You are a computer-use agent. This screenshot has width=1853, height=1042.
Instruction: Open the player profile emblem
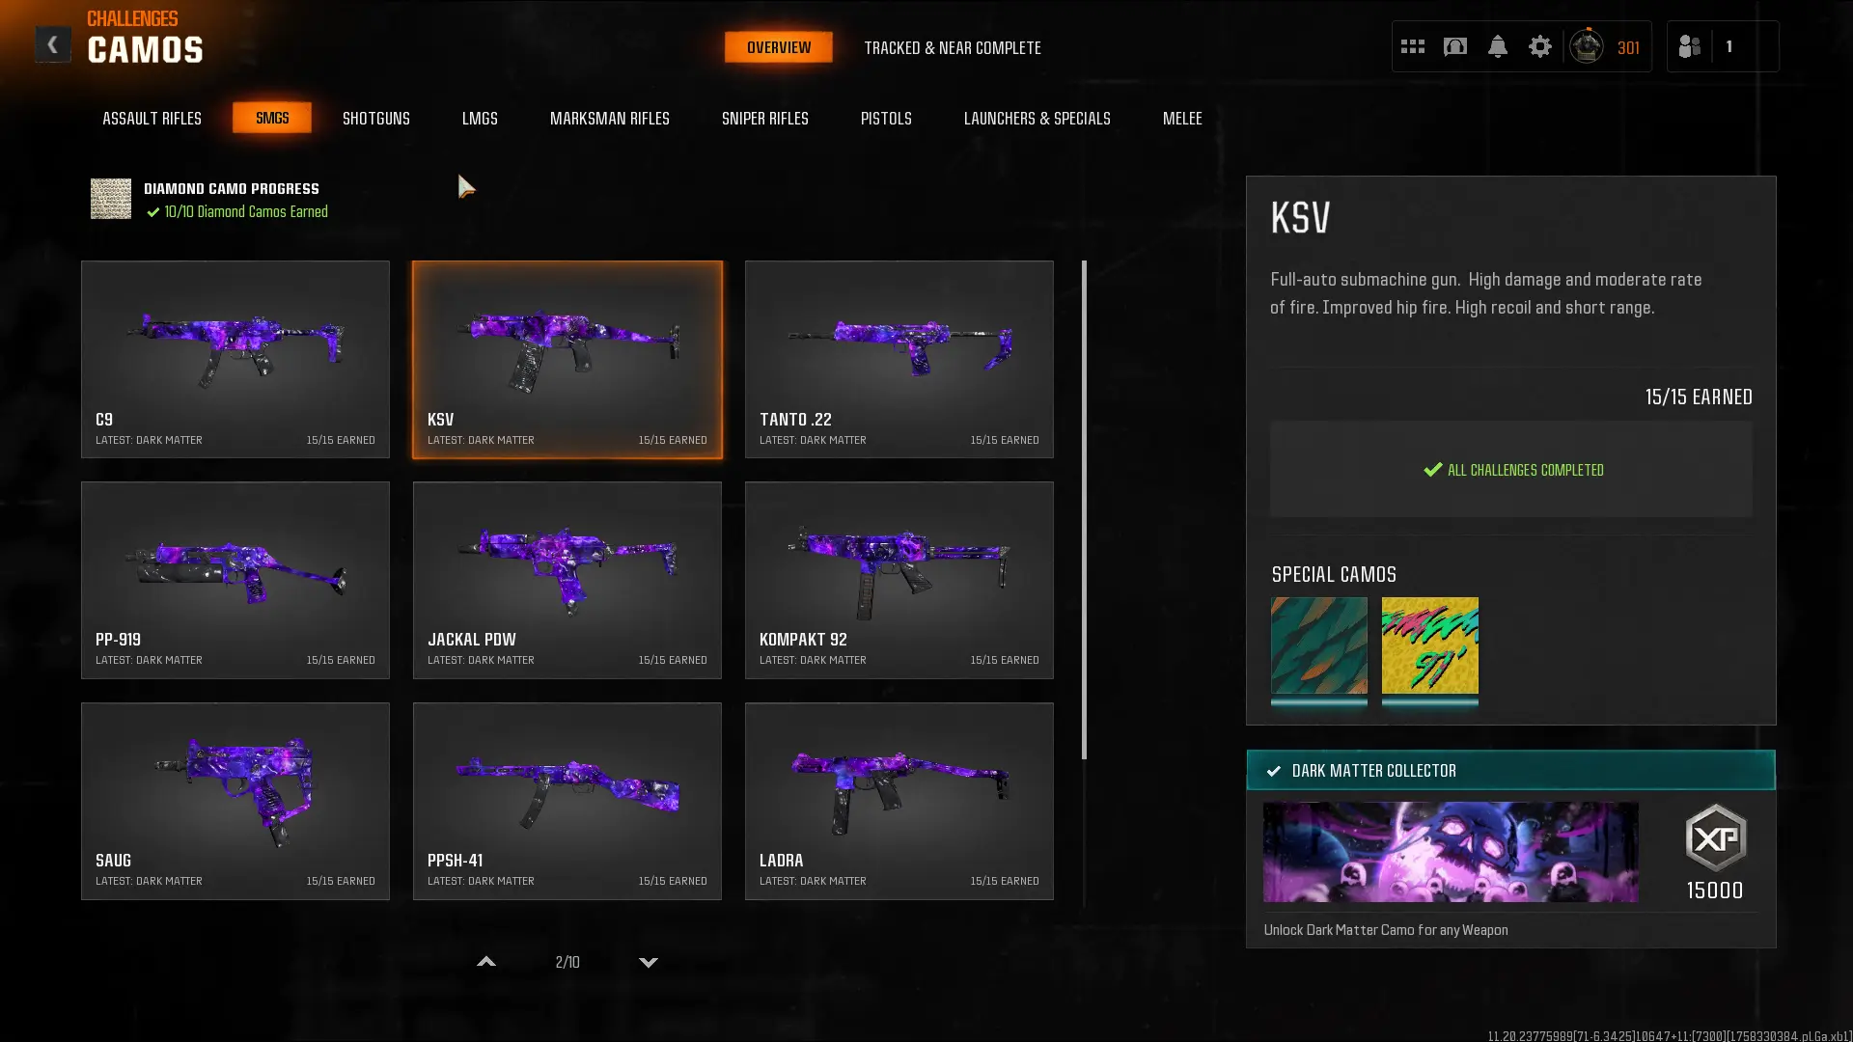[1586, 46]
